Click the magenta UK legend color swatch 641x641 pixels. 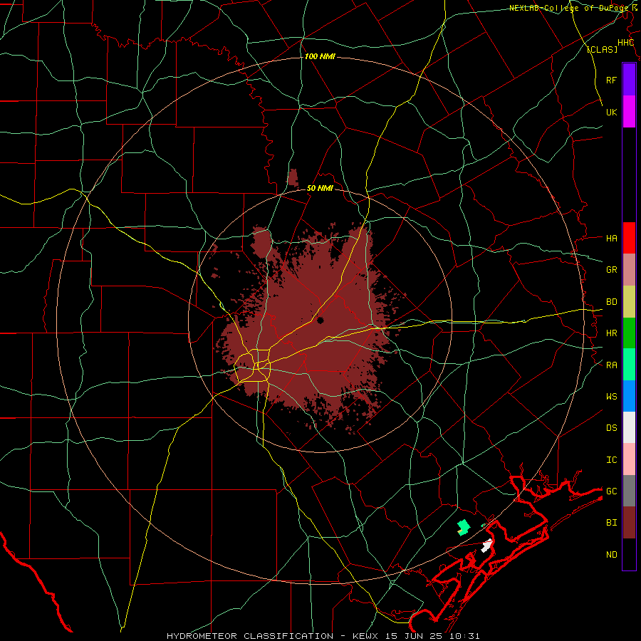[x=629, y=112]
